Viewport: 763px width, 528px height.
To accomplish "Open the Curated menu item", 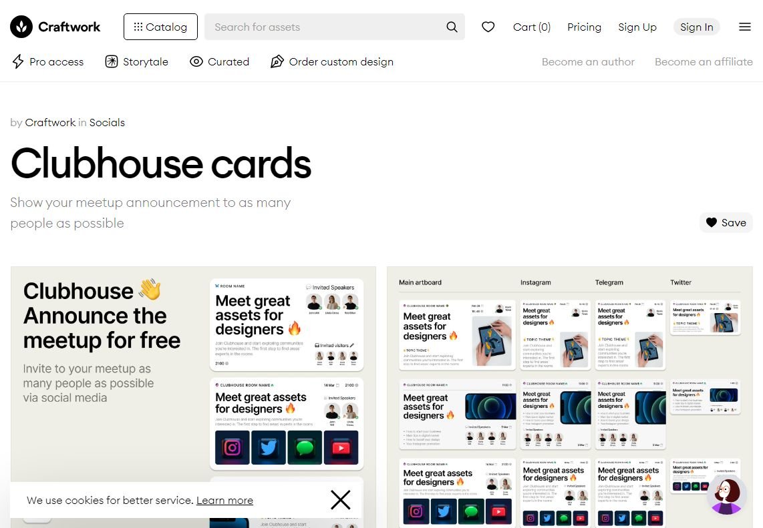I will pos(219,62).
